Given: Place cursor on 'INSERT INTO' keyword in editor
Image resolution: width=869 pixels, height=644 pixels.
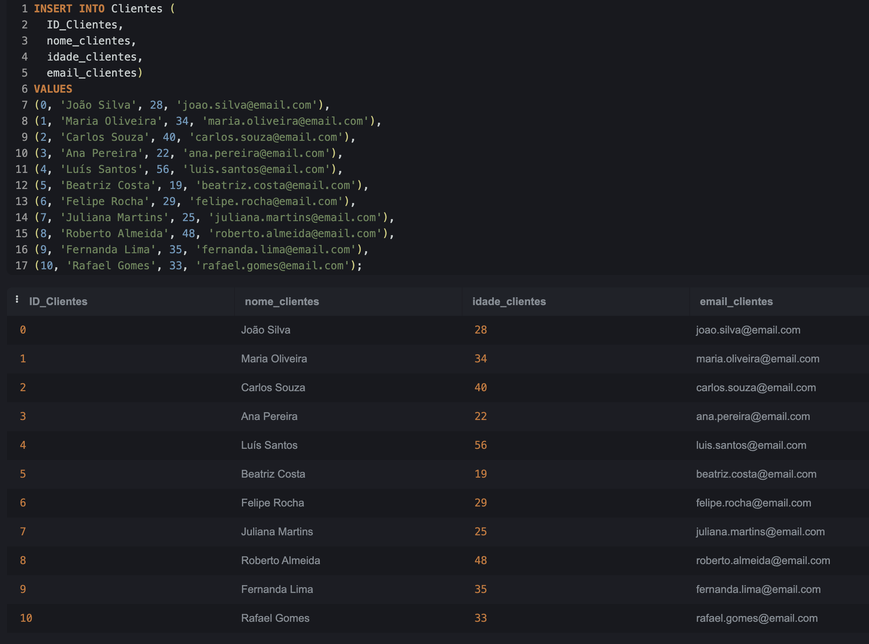Looking at the screenshot, I should [69, 9].
